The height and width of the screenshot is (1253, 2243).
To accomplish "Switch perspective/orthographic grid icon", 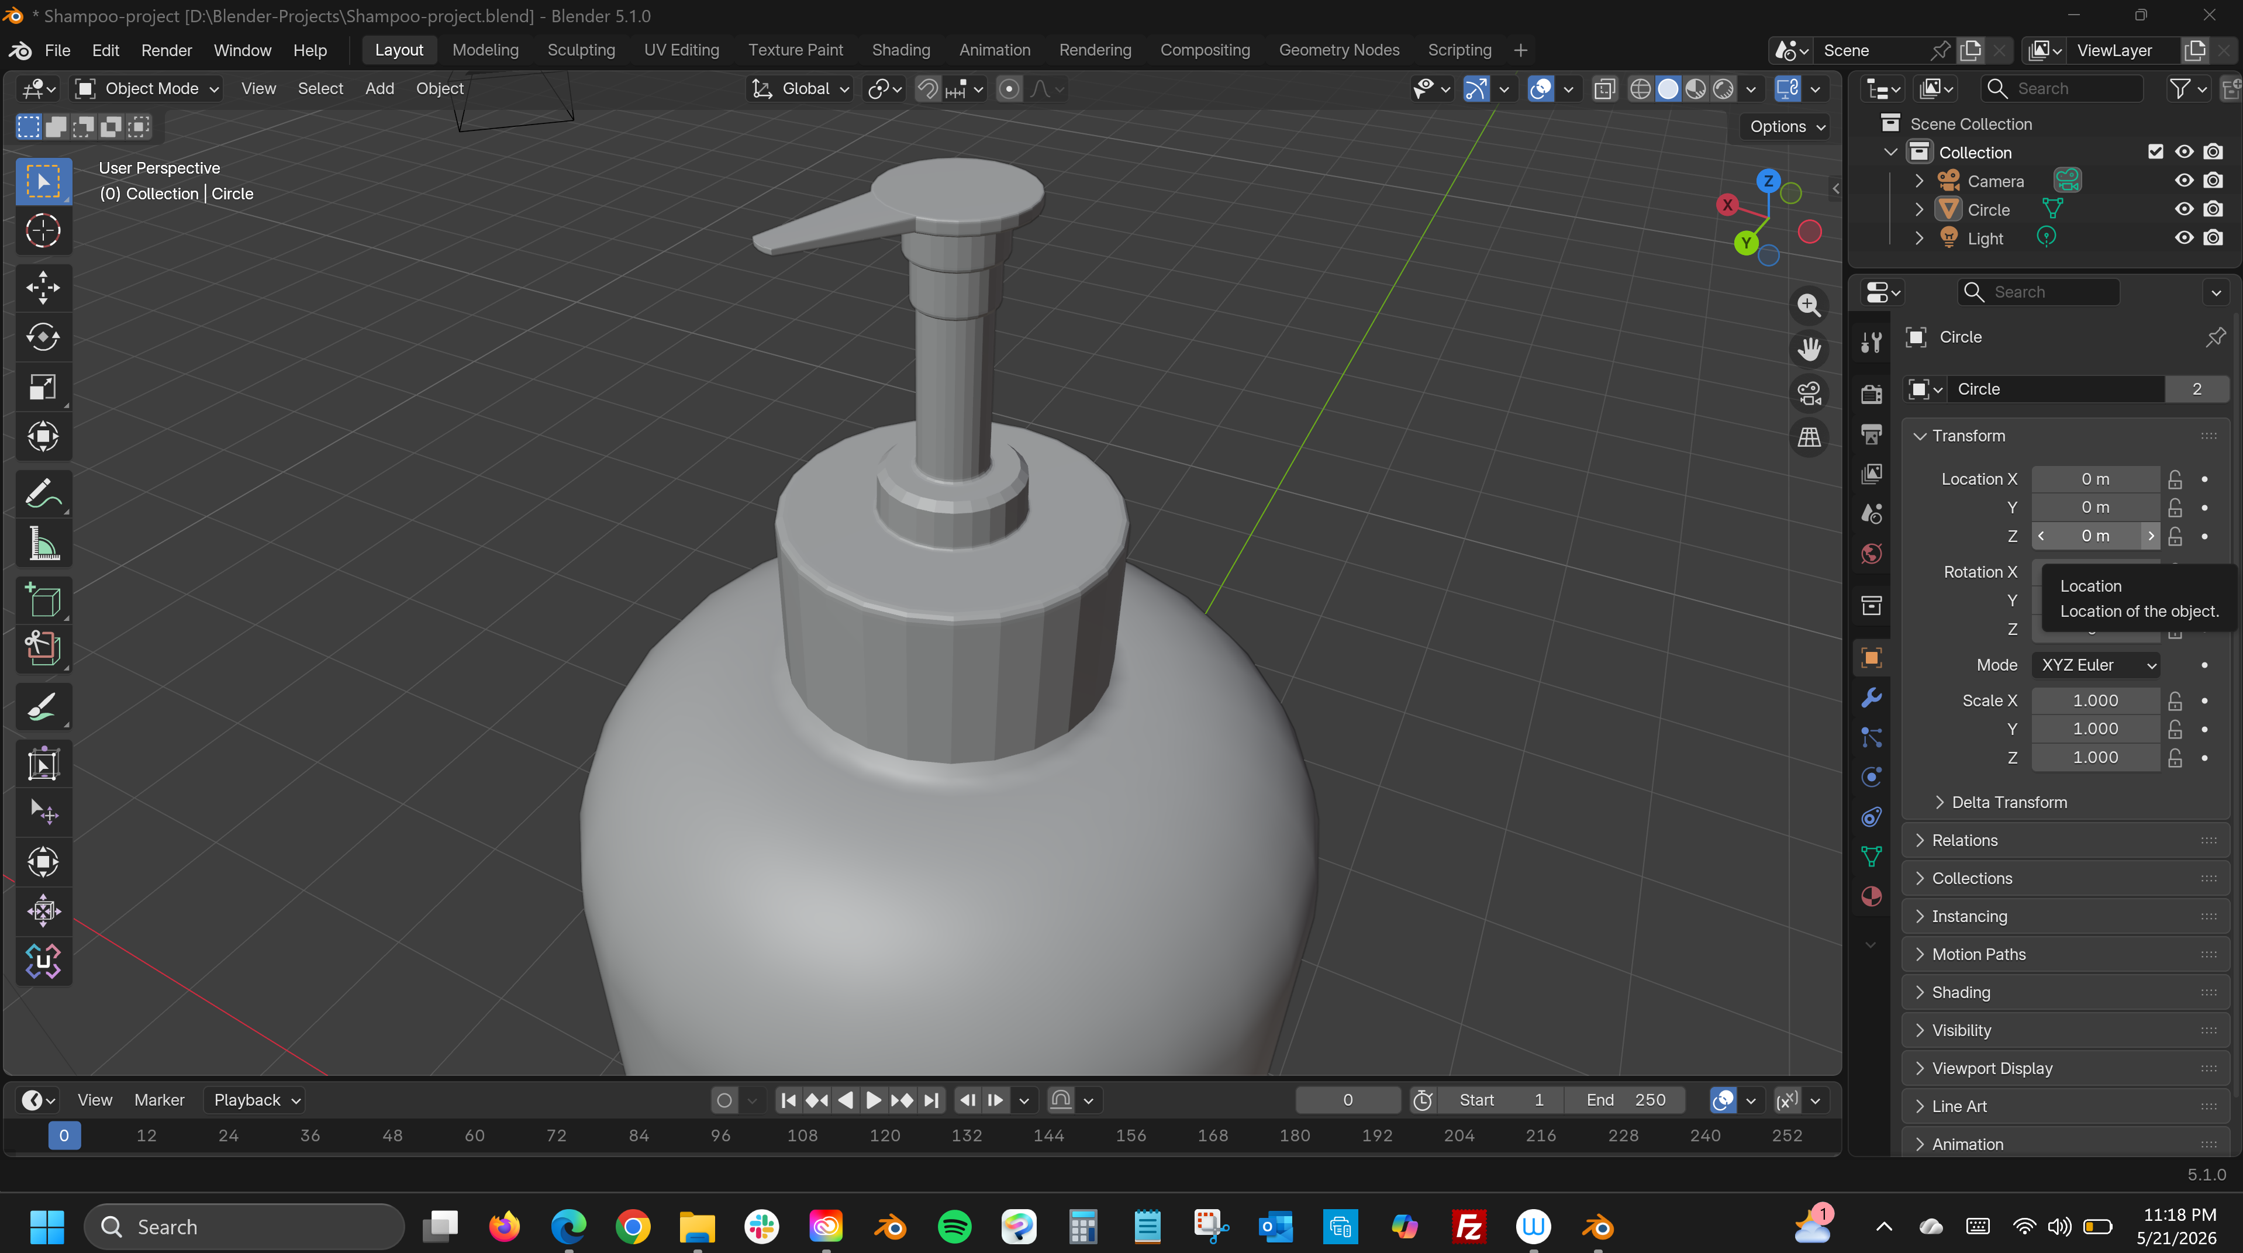I will [1809, 437].
